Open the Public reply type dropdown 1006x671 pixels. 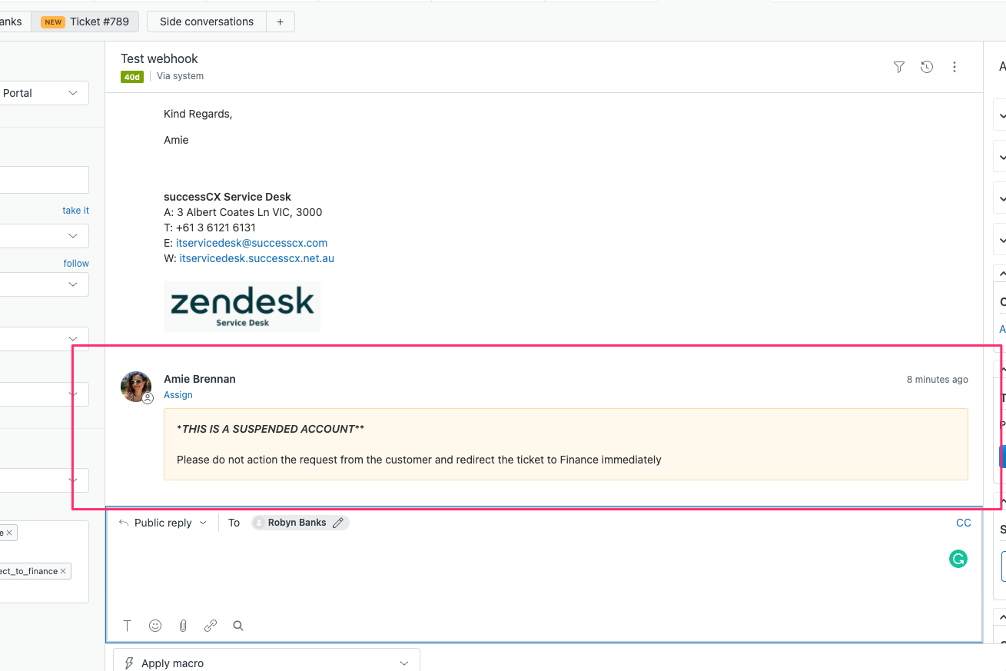coord(163,522)
